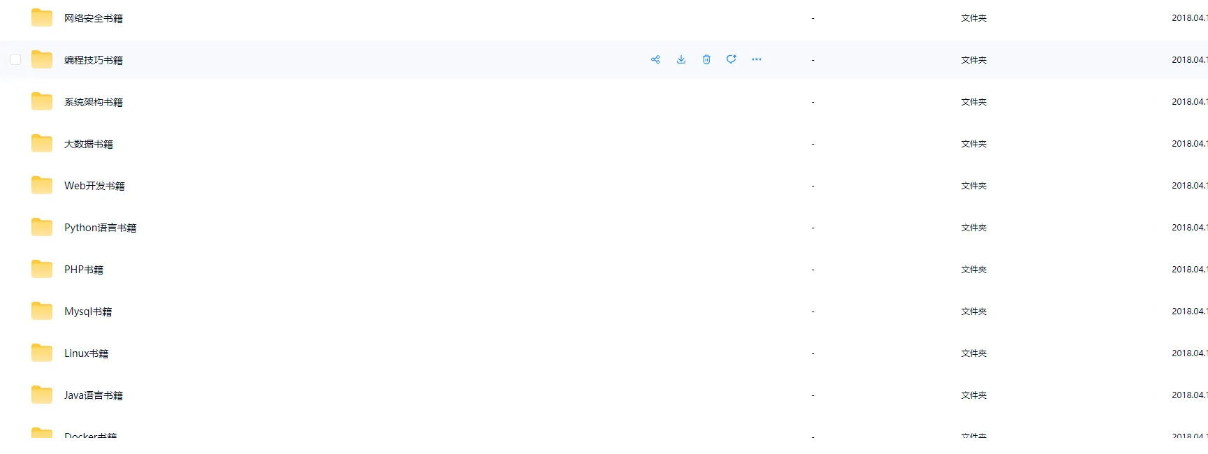Screen dimensions: 1208x454
Task: Open the PHP书籍 folder name
Action: tap(84, 270)
